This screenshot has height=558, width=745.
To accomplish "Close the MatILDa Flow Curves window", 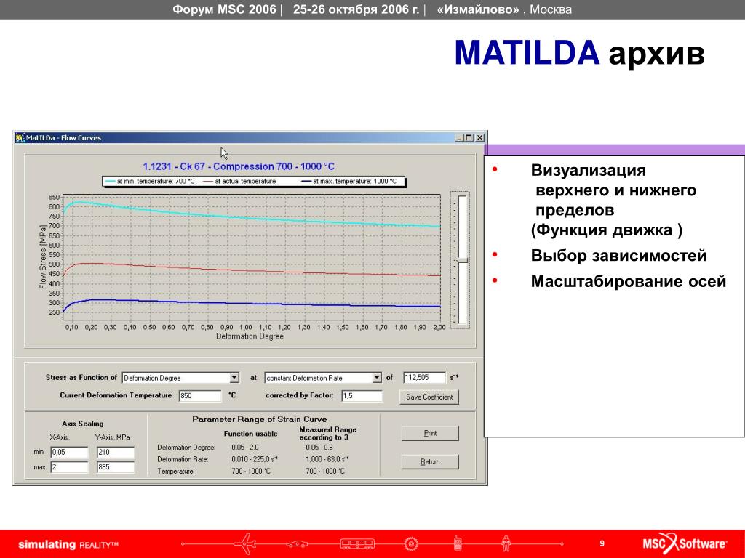I will click(x=480, y=137).
